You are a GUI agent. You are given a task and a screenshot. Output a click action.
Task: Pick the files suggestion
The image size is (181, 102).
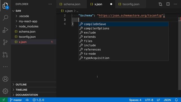tap(123, 41)
